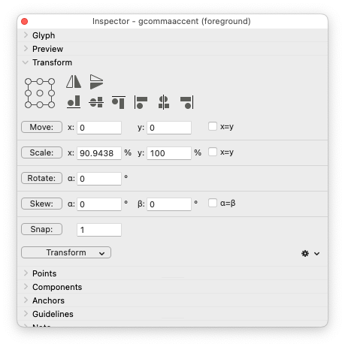Open the Transform dropdown menu
The width and height of the screenshot is (345, 347).
pyautogui.click(x=66, y=252)
